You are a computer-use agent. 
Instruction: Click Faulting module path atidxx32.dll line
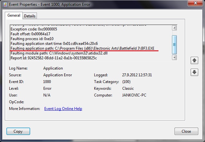coord(59,53)
